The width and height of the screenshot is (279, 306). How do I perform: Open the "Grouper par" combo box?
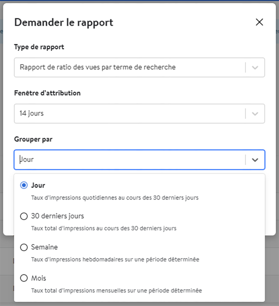point(139,159)
